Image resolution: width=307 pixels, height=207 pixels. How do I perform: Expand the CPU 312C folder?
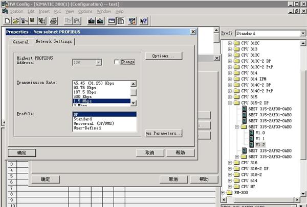coord(230,43)
